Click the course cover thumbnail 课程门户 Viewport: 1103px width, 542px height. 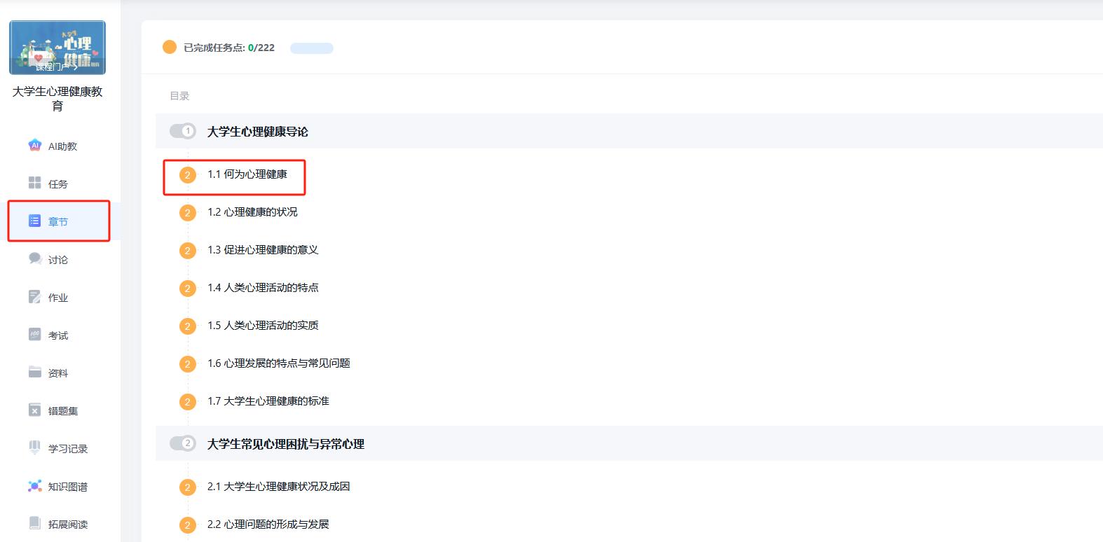(57, 48)
